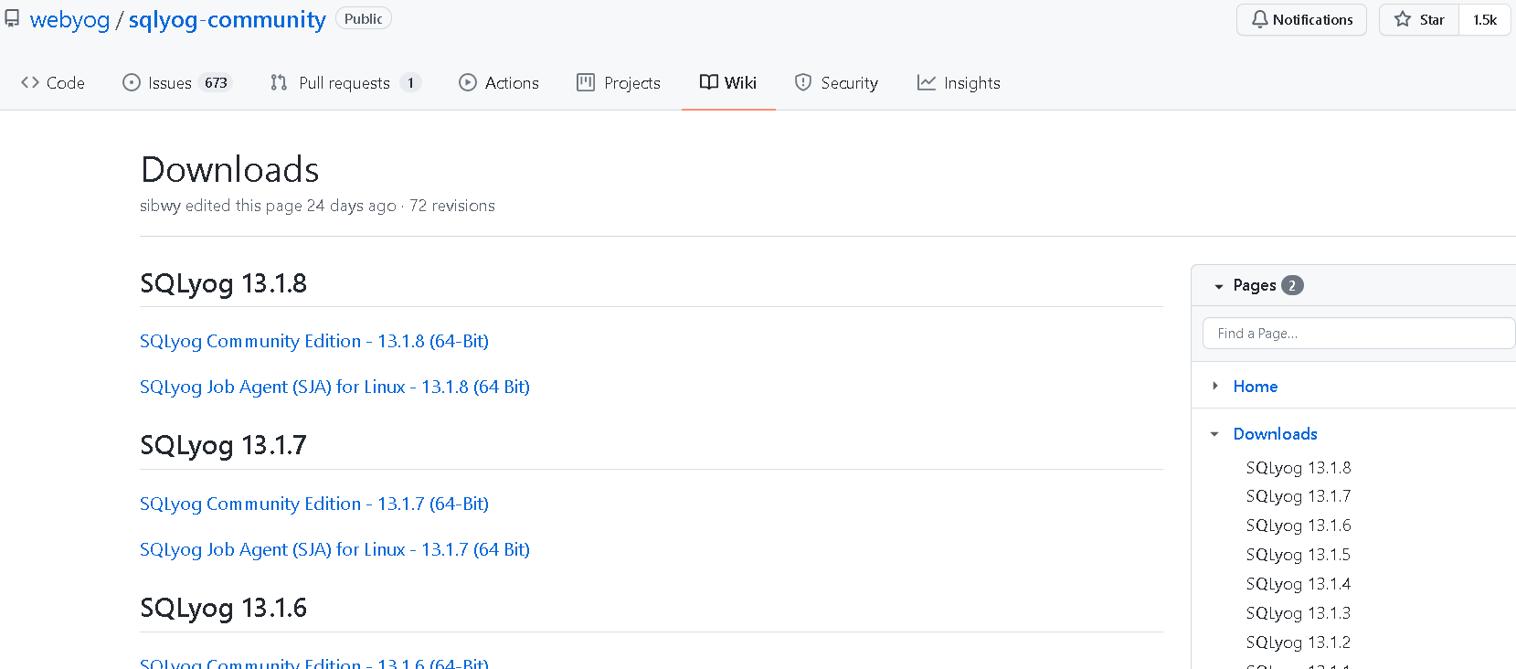Jump to SQLyog 13.1.6 in sidebar

1299,526
